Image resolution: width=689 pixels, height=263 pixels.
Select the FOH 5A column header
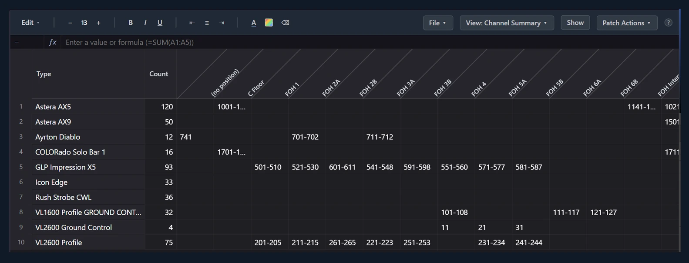[518, 88]
